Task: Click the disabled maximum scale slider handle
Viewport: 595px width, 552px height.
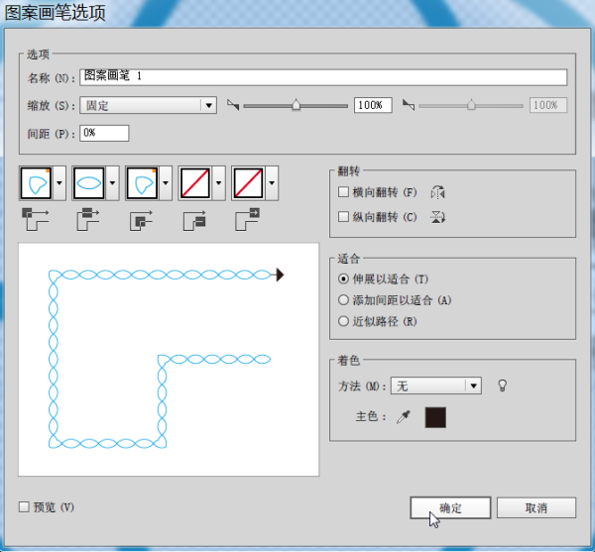Action: (x=471, y=105)
